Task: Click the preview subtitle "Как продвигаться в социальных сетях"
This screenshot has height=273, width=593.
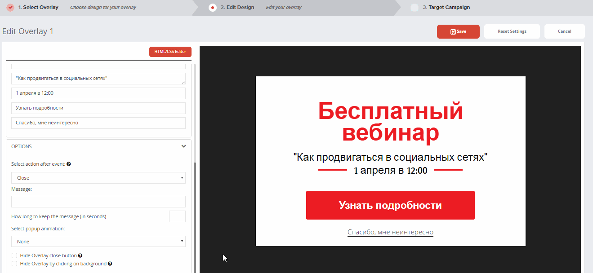Action: coord(390,157)
